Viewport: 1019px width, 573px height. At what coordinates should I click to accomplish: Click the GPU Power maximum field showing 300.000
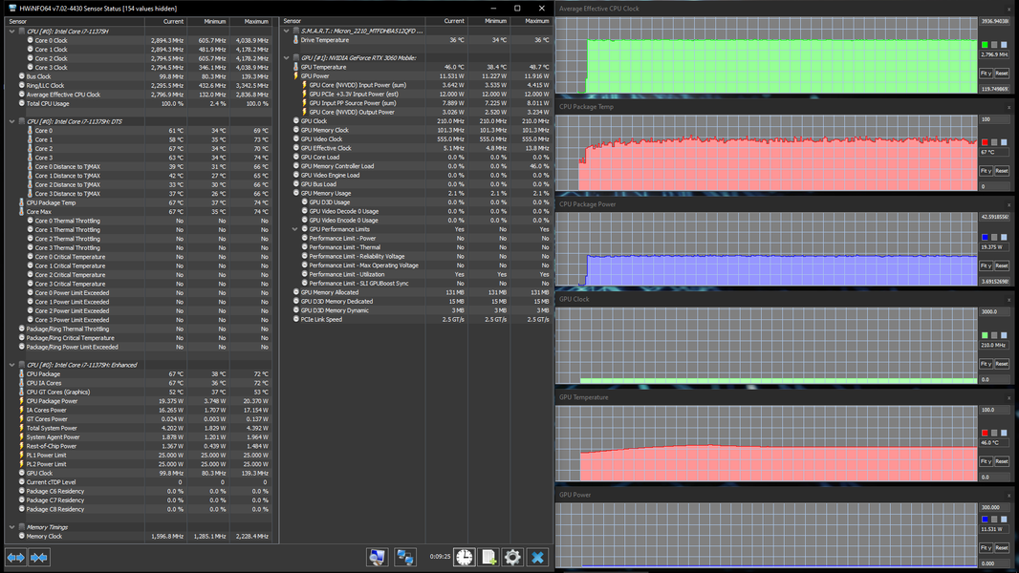coord(994,507)
